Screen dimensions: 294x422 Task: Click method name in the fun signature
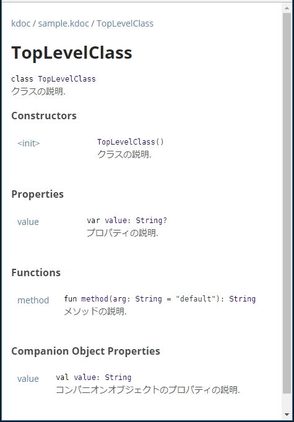click(x=95, y=299)
